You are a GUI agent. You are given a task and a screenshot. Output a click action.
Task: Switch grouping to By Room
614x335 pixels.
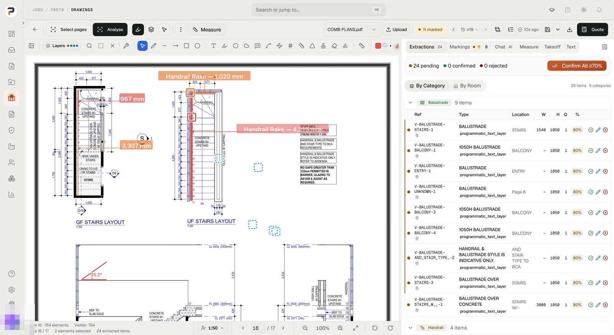pos(467,86)
